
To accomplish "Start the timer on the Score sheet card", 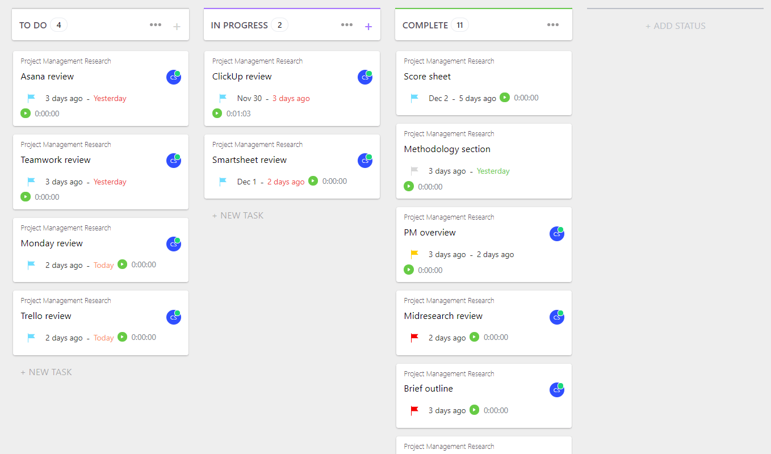I will pos(505,97).
